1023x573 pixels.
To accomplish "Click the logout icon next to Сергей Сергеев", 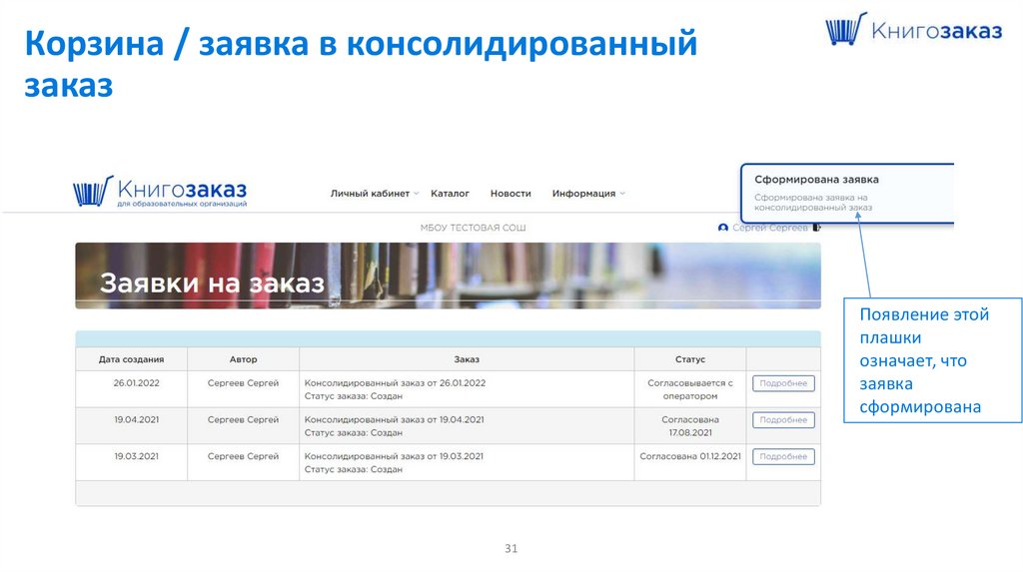I will [x=817, y=228].
